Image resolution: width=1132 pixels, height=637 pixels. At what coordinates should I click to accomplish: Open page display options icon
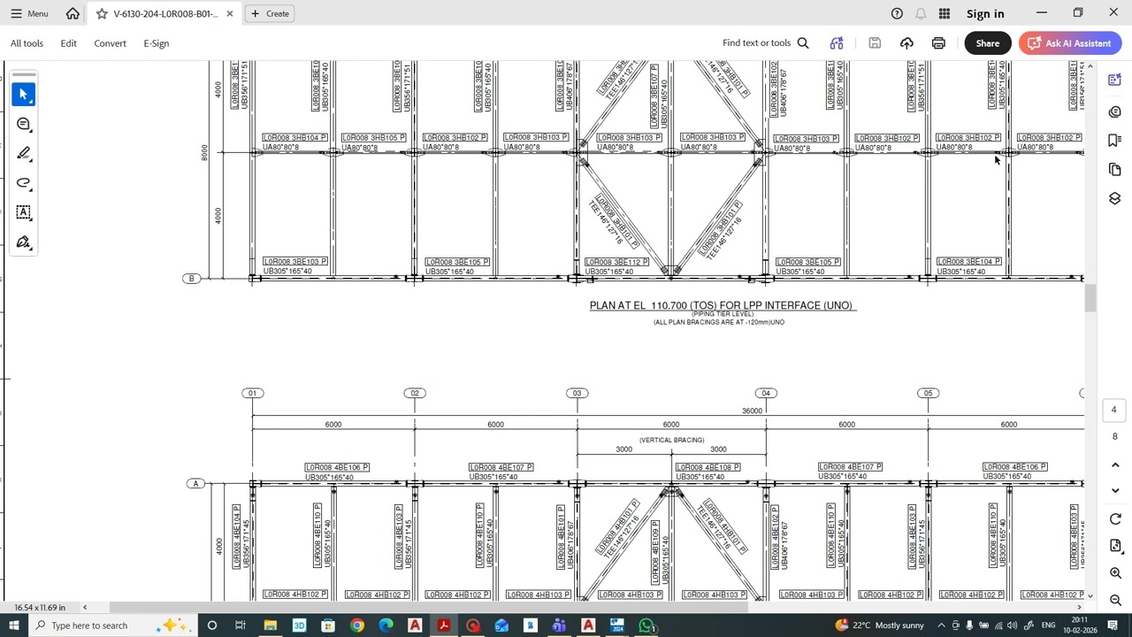(1114, 546)
